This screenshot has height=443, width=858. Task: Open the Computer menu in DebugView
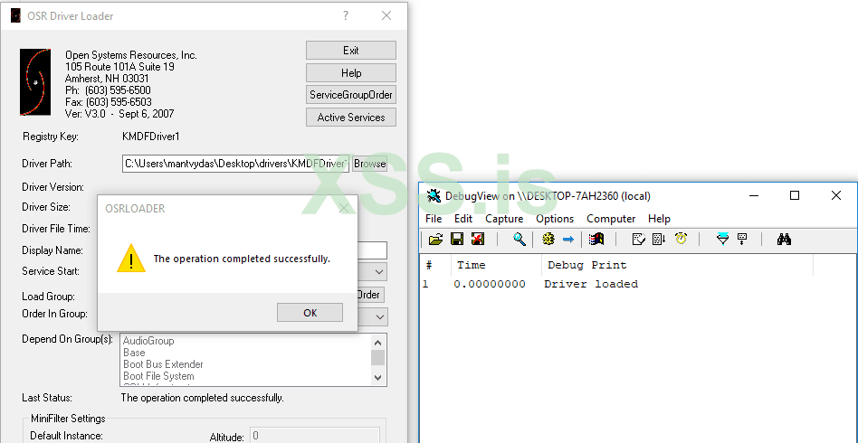point(611,219)
